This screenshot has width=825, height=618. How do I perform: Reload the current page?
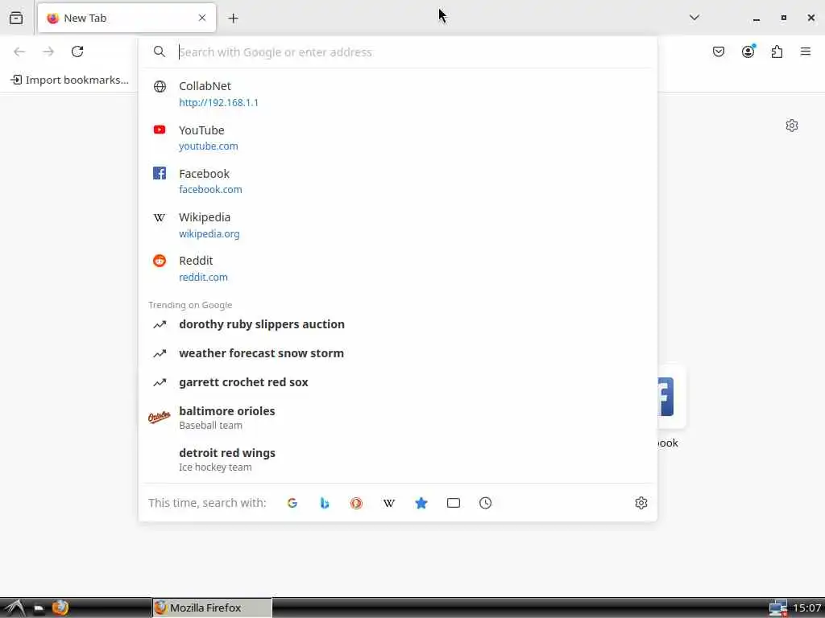pyautogui.click(x=77, y=51)
